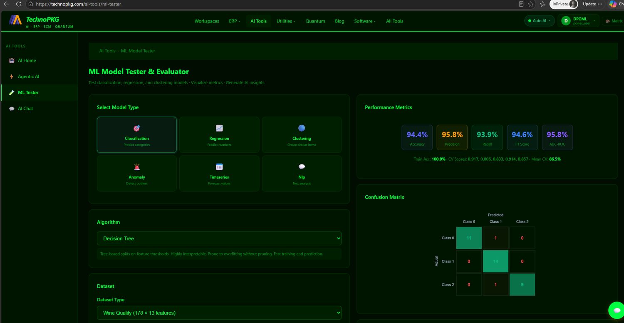
Task: Open the Matrix theme selector
Action: pos(614,21)
